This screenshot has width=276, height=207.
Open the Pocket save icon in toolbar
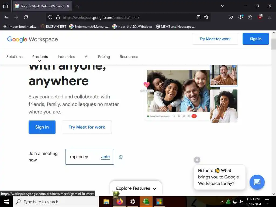coord(231,17)
